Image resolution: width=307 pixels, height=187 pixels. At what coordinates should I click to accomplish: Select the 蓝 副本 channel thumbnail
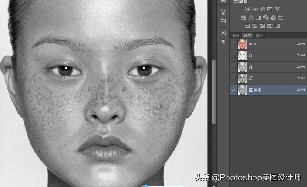click(x=242, y=90)
